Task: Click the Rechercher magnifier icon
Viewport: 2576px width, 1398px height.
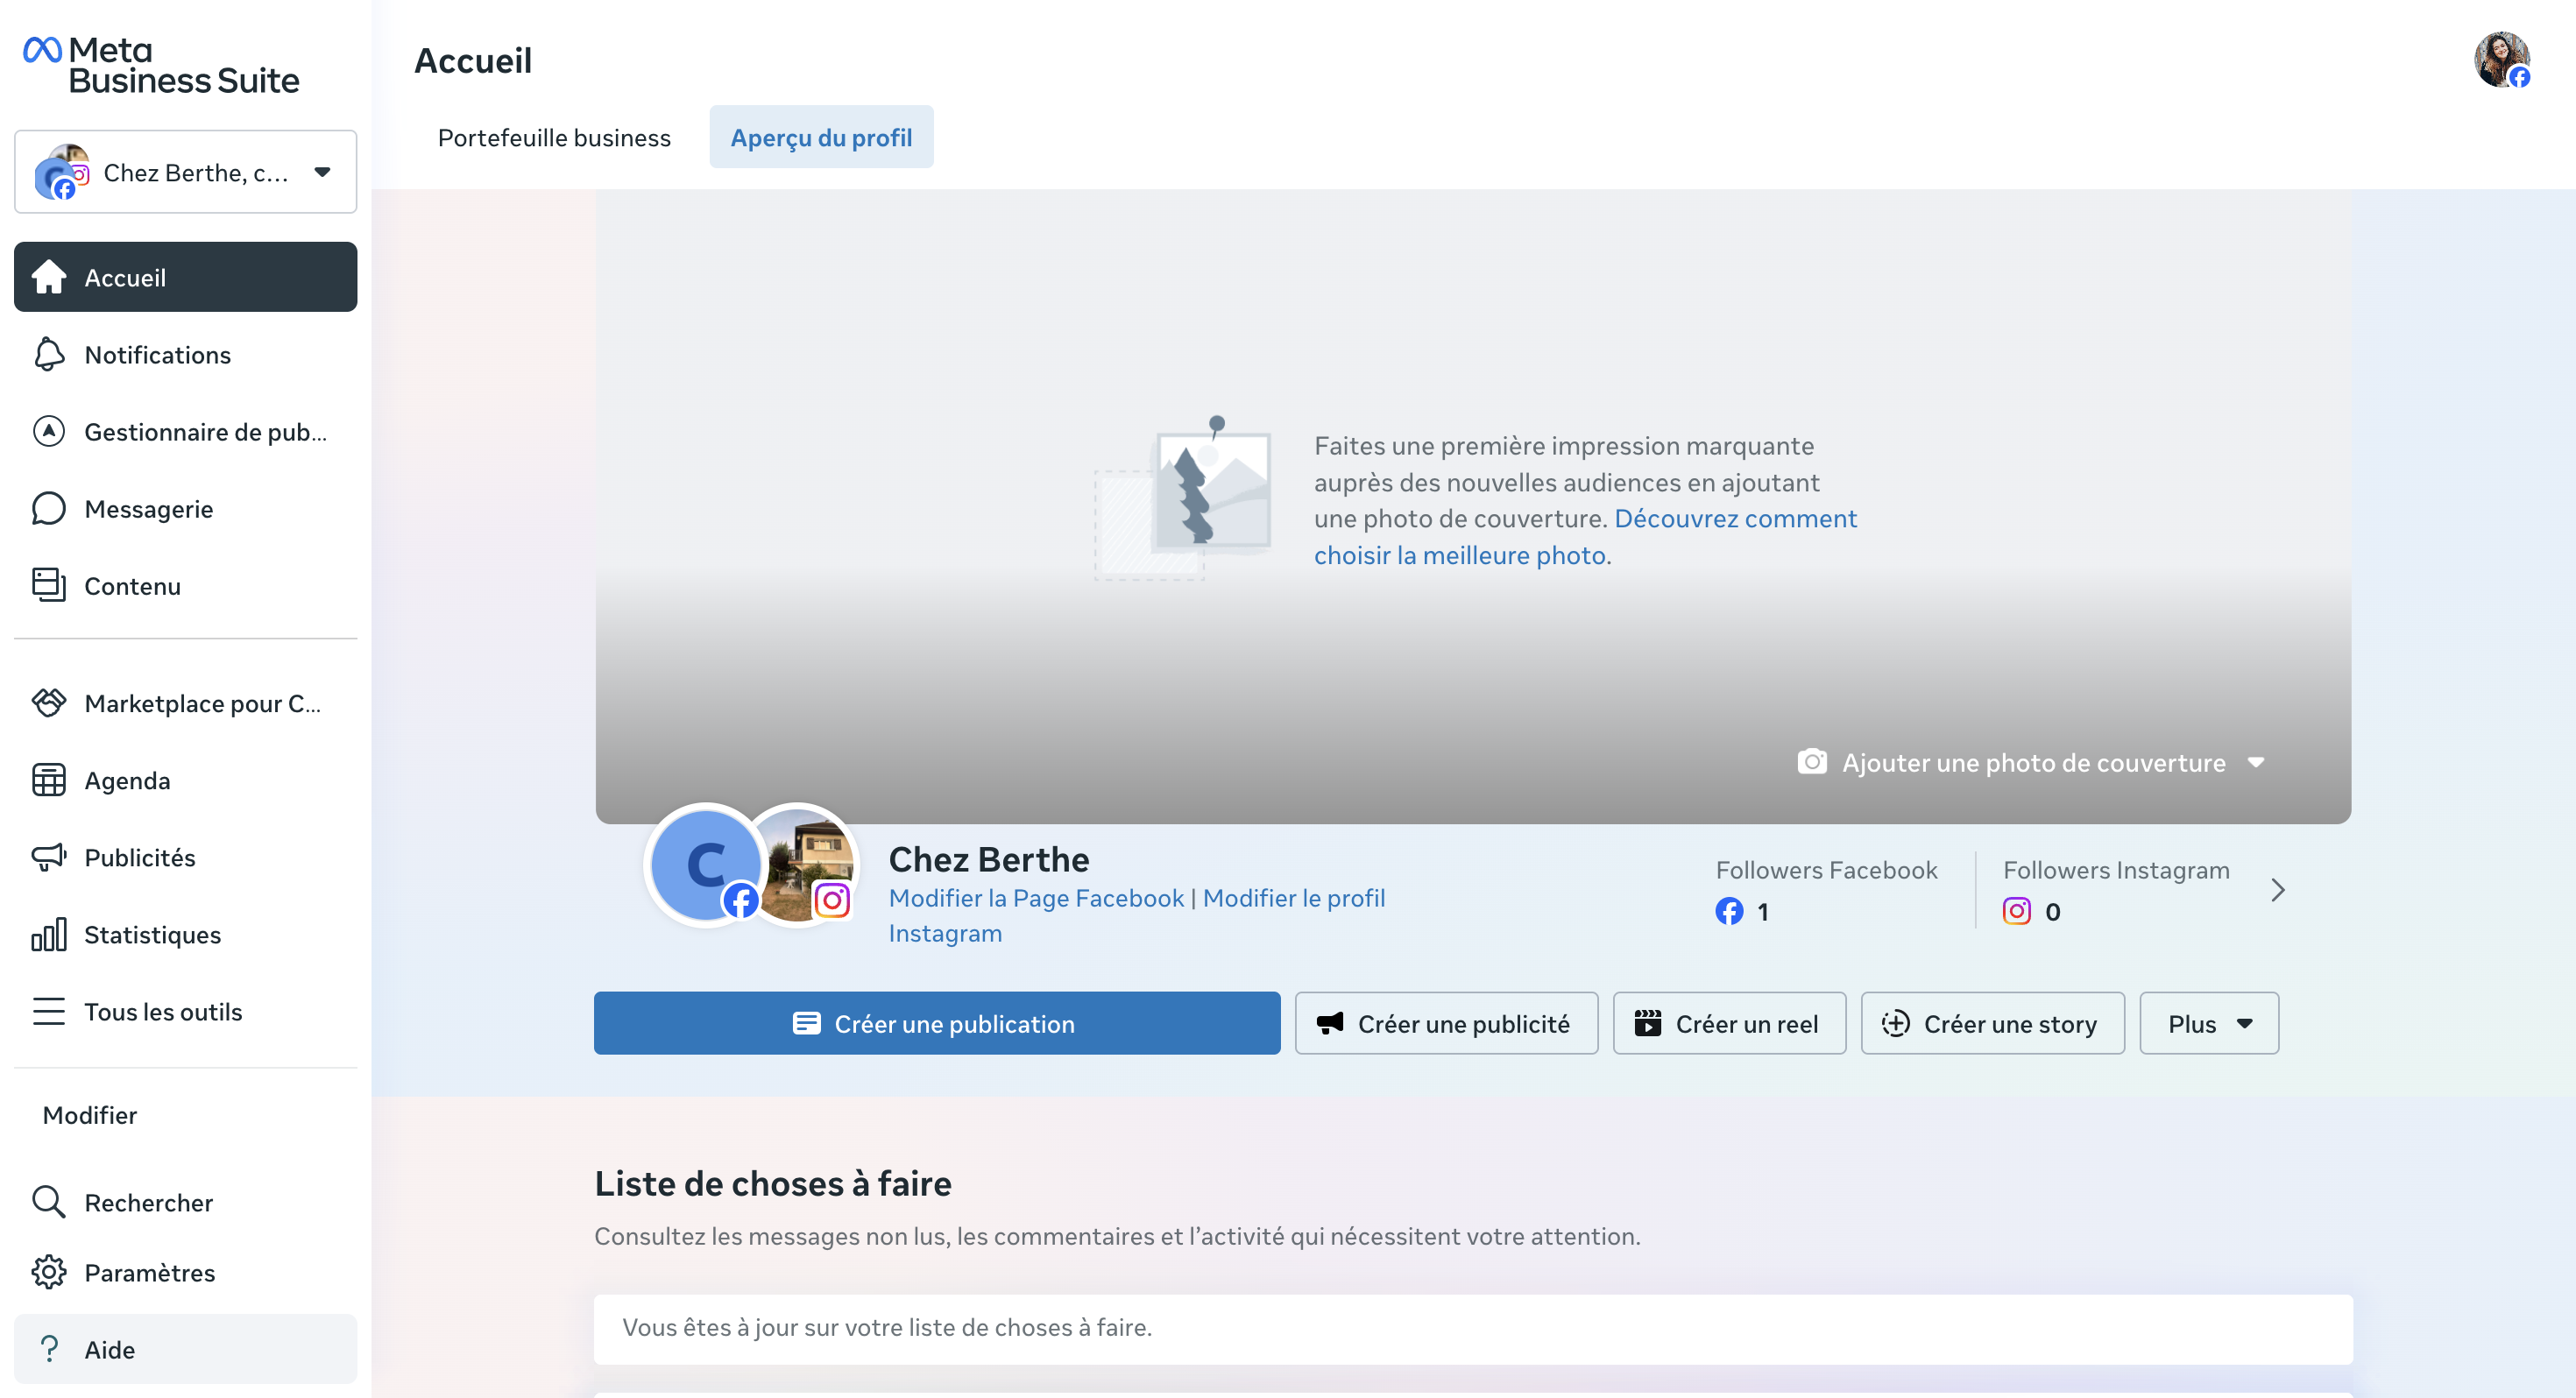Action: click(48, 1202)
